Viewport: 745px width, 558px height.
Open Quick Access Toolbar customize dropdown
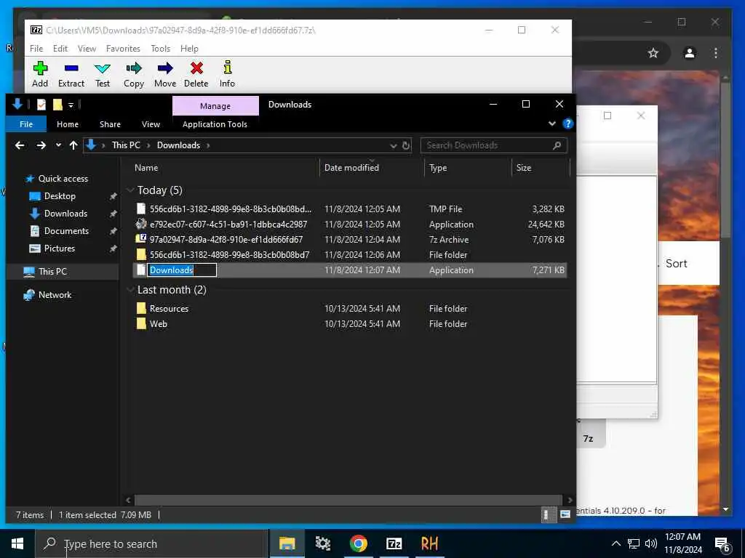tap(71, 105)
